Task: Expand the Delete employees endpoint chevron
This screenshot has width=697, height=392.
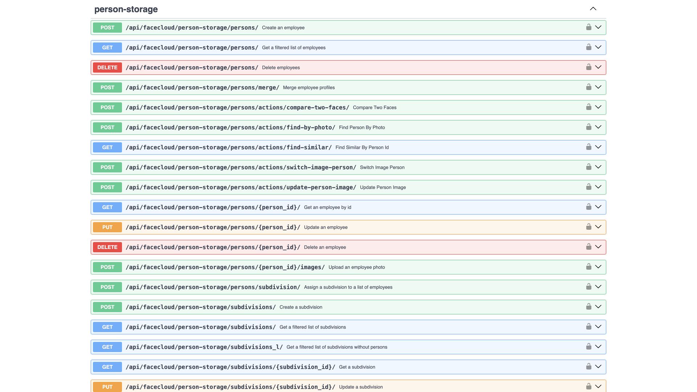Action: coord(598,67)
